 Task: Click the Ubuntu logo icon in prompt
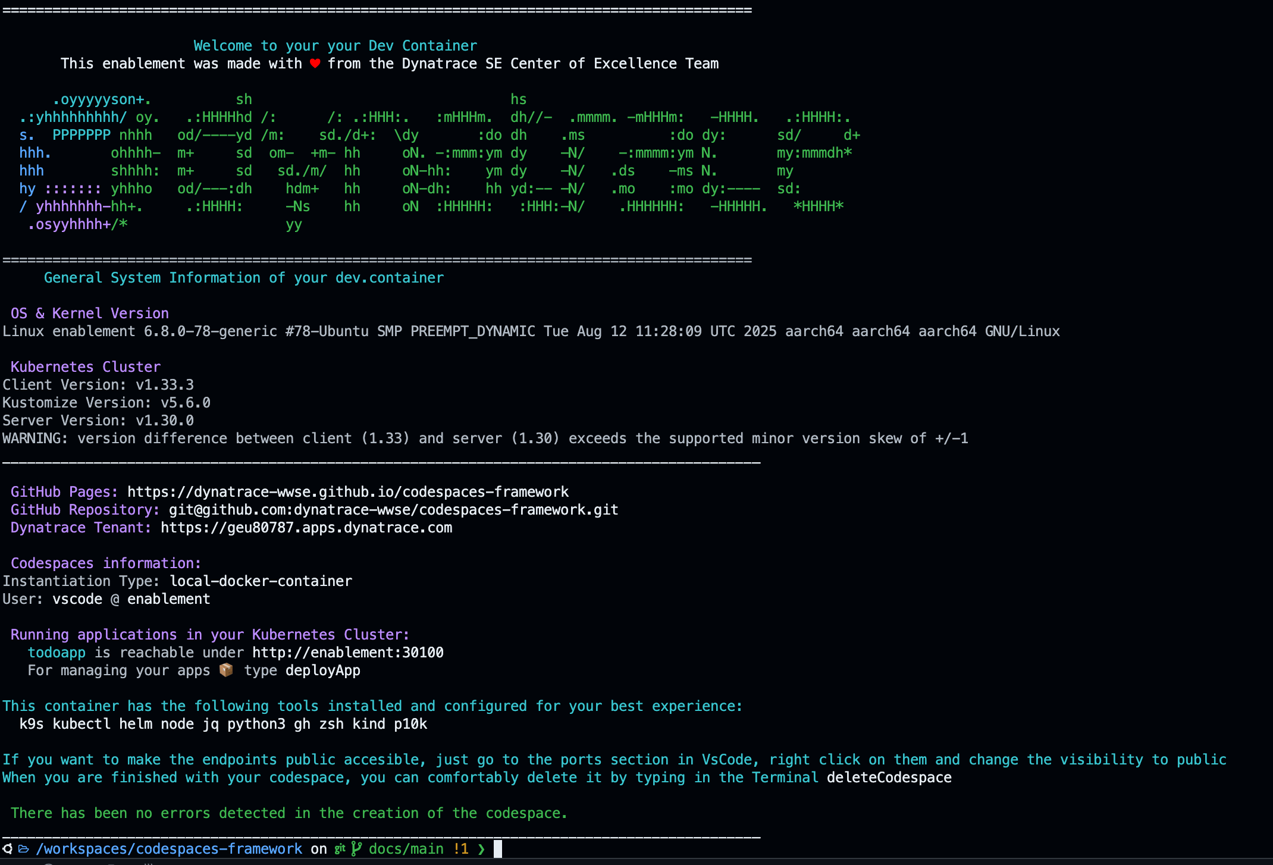[7, 849]
